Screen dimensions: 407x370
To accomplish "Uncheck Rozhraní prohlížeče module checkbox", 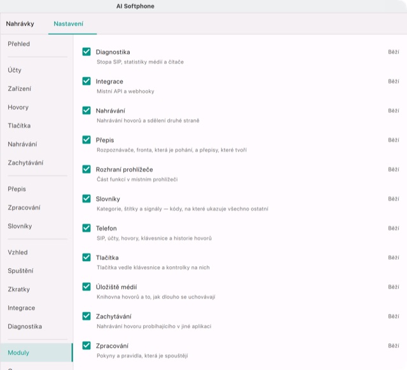I will coord(86,169).
